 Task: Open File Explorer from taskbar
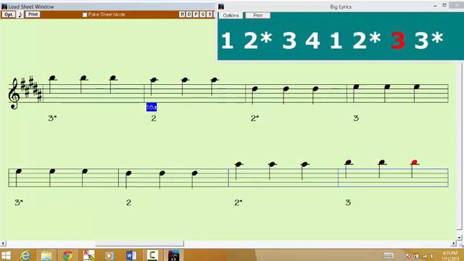[x=46, y=255]
